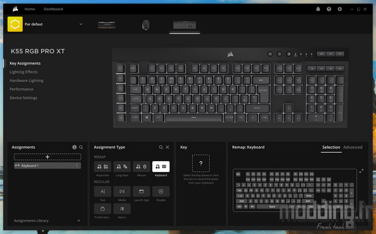Choose Text assignment type
376x234 pixels.
pos(102,191)
